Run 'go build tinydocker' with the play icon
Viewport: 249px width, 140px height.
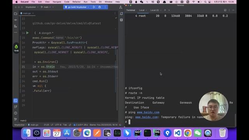pos(94,7)
